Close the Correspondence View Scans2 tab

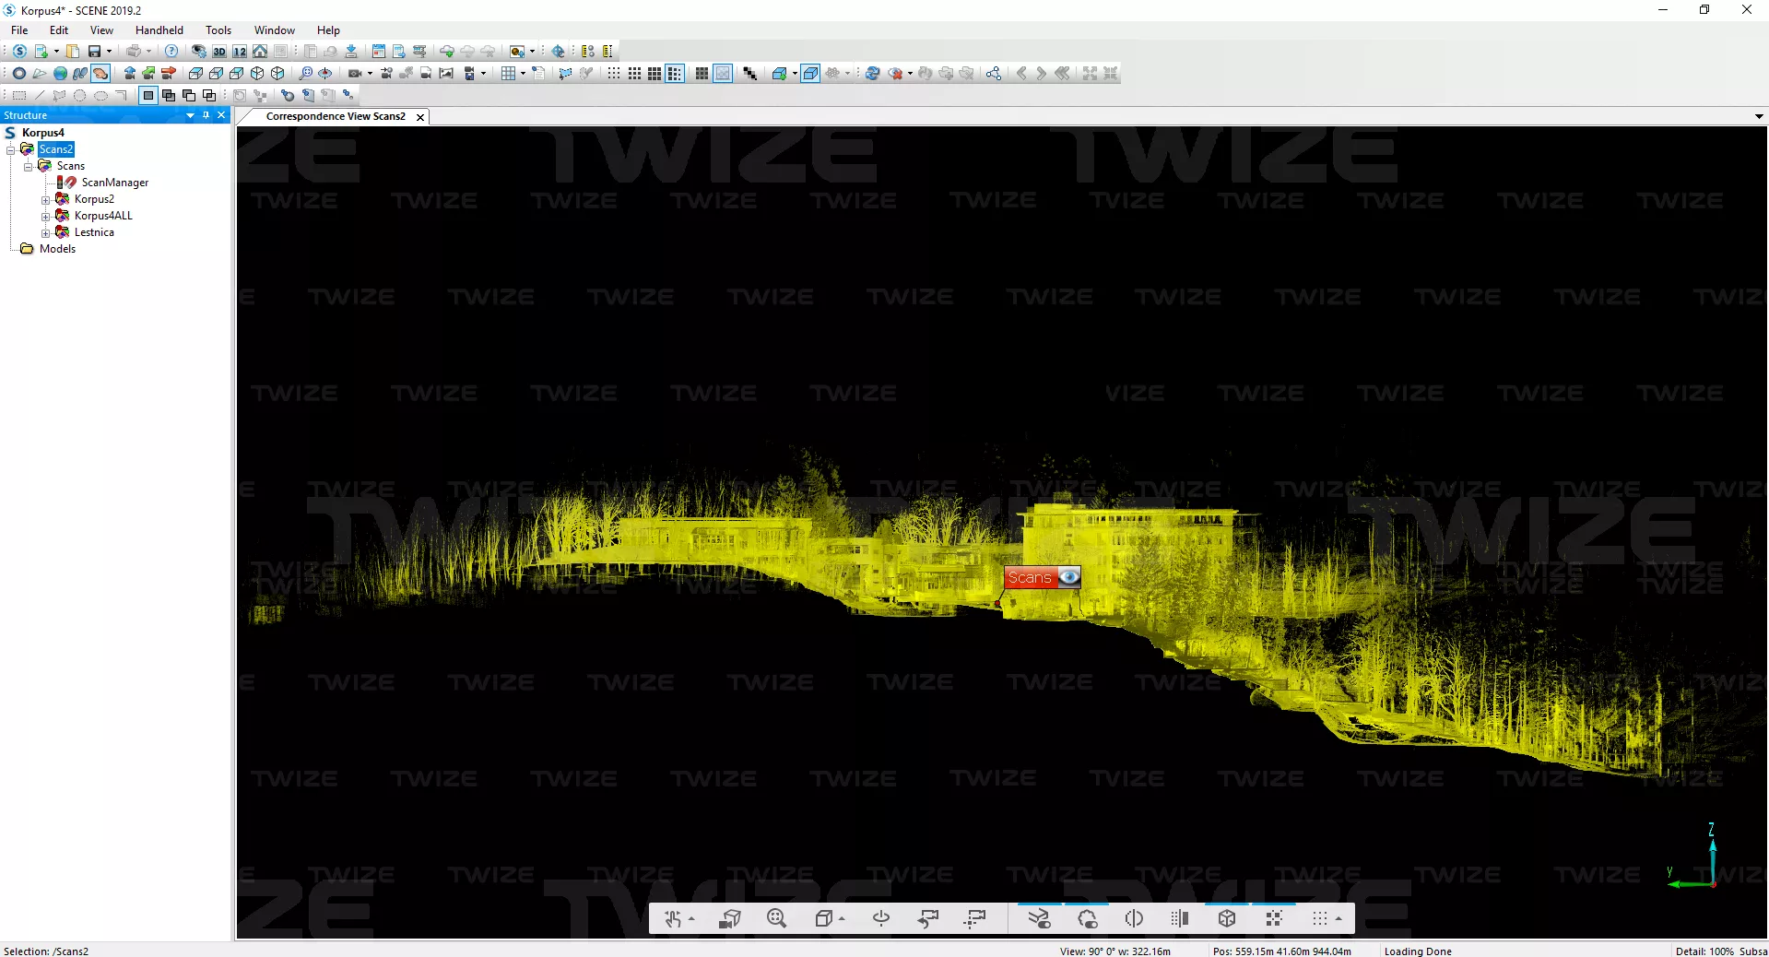coord(420,117)
